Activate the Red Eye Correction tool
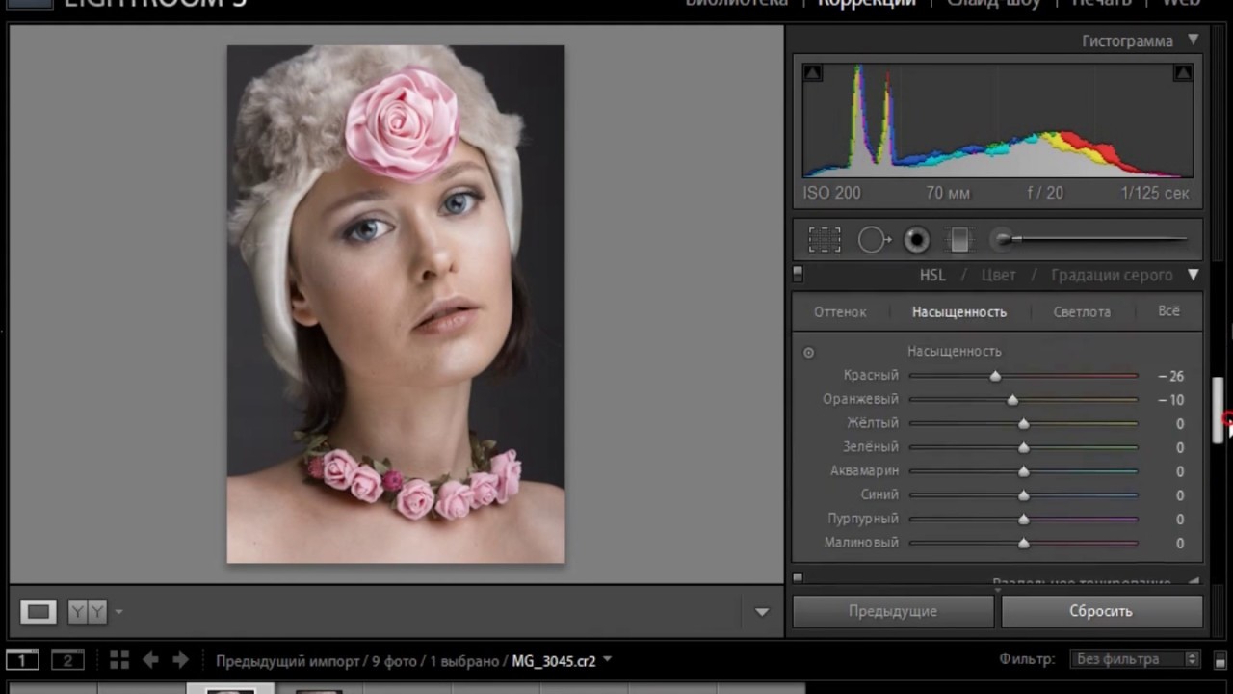This screenshot has width=1233, height=694. [916, 240]
